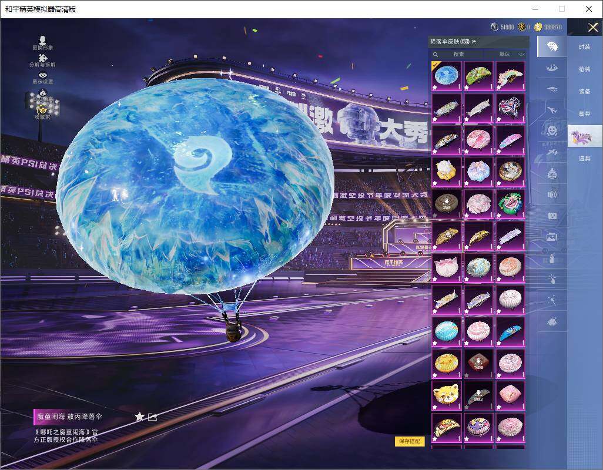Switch to the 装备 tab

585,92
